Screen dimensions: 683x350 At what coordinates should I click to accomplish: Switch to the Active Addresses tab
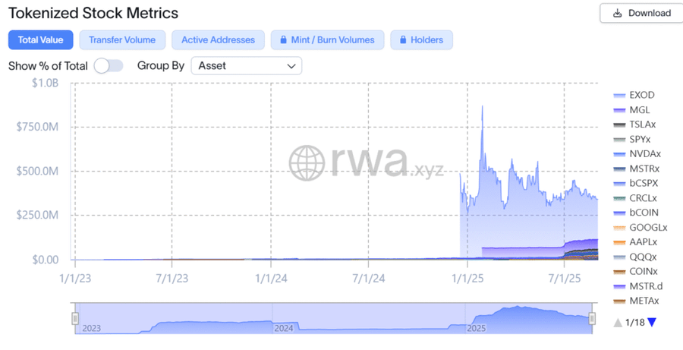[219, 40]
